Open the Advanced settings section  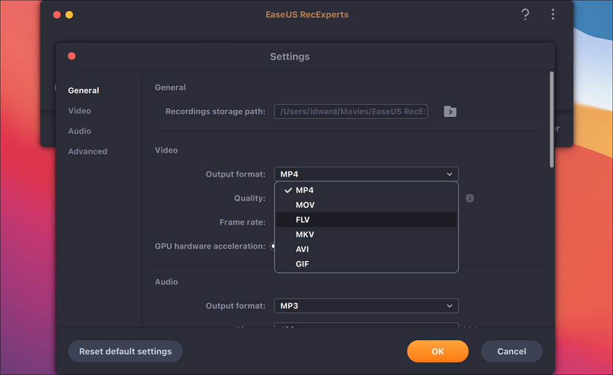coord(87,151)
